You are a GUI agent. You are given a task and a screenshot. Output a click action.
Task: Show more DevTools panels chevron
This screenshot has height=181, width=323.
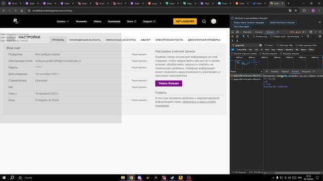click(278, 32)
